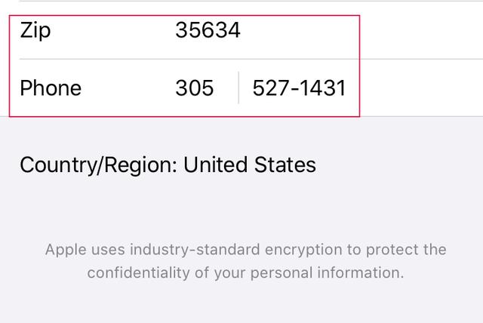Screen dimensions: 483x323
Task: Click the Phone row label
Action: click(x=51, y=88)
